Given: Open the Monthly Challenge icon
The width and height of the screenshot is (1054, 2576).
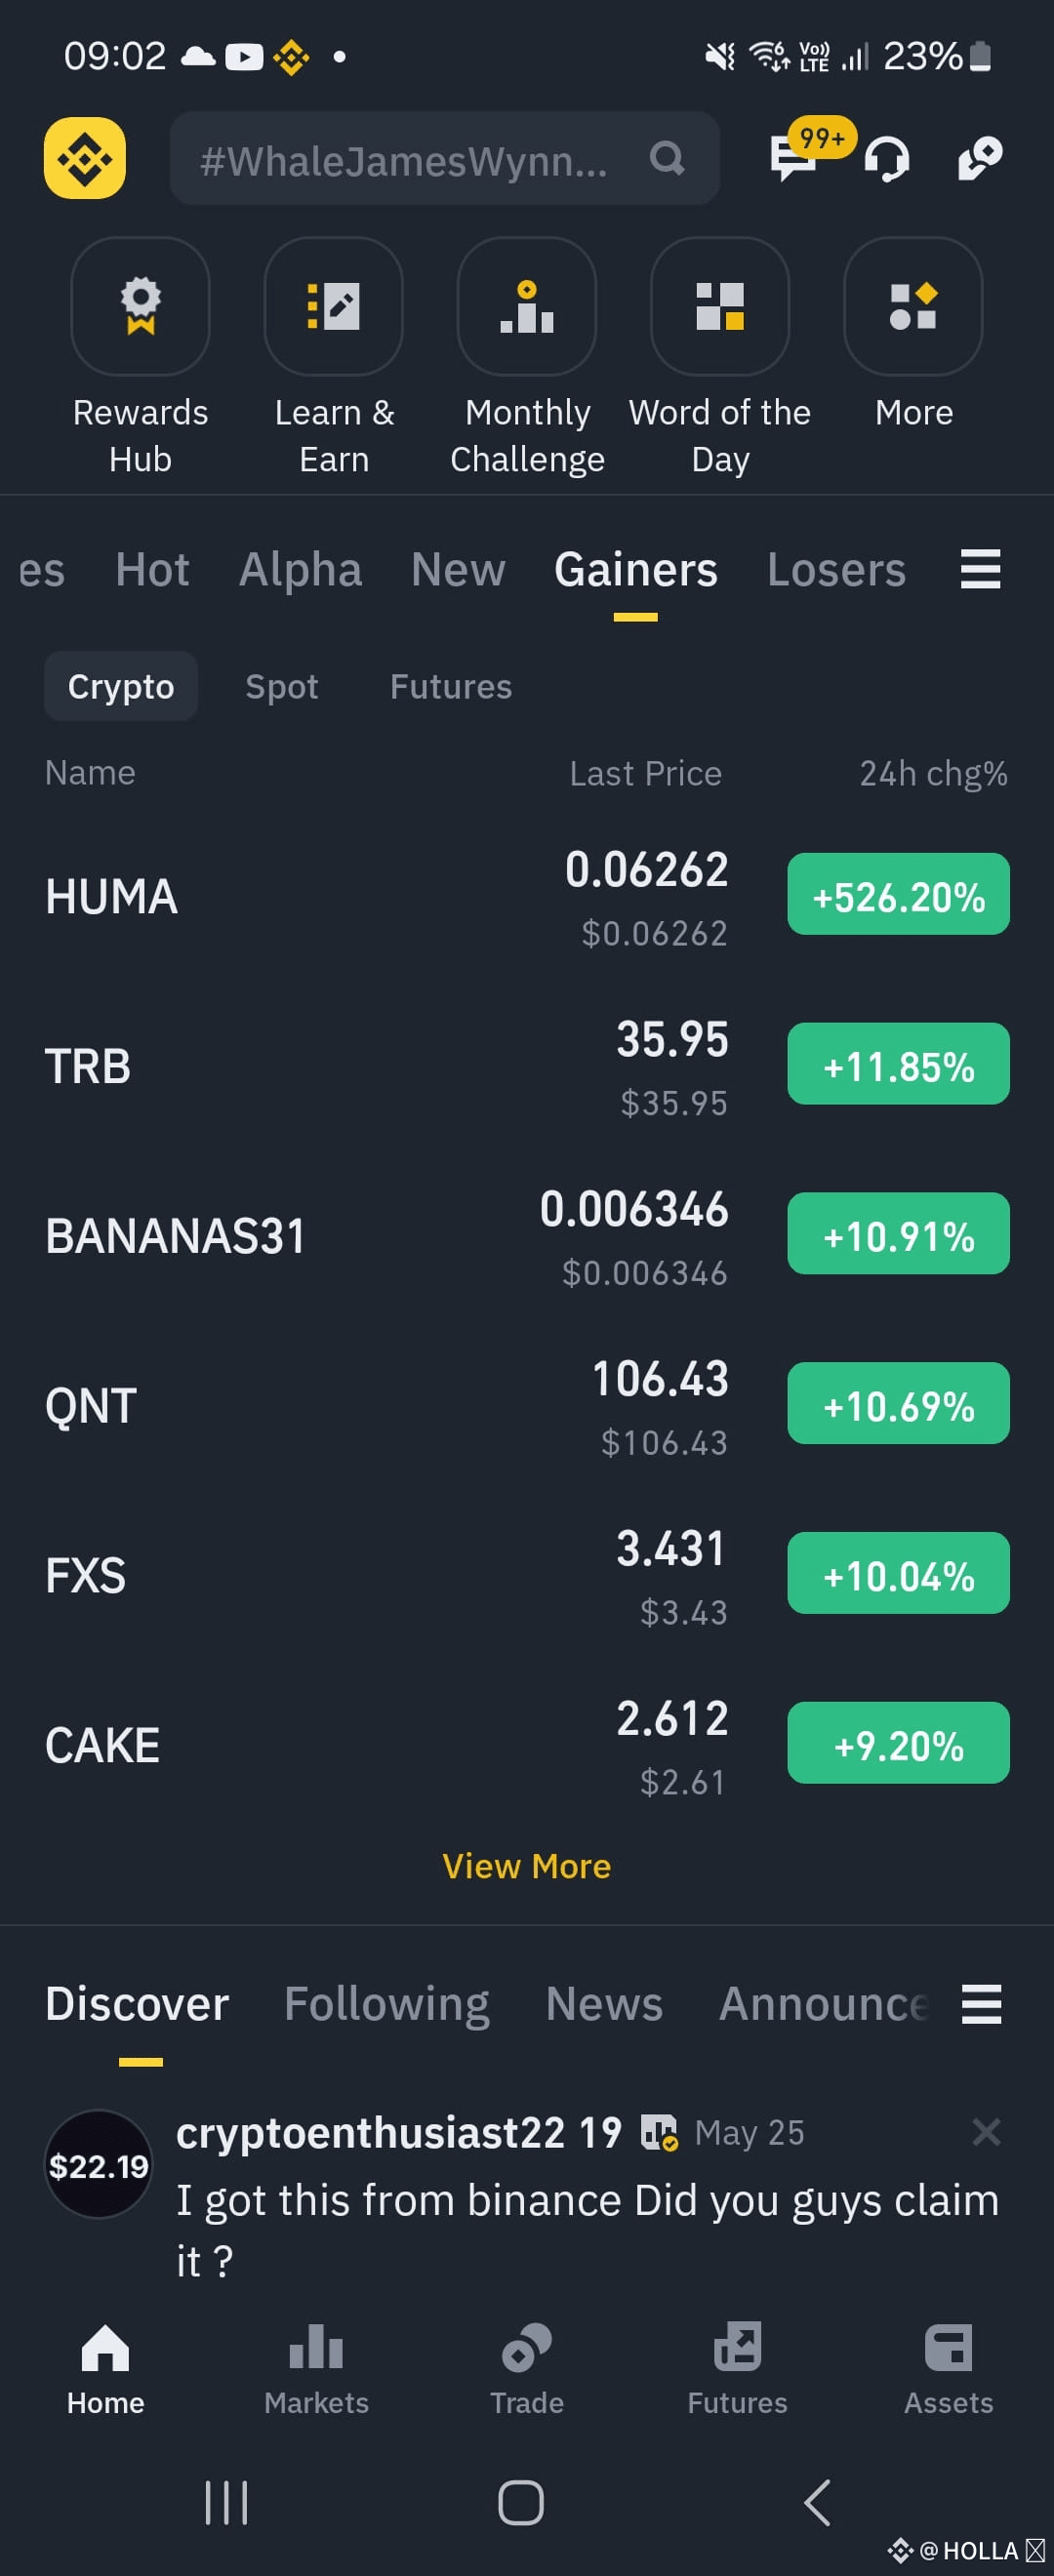Looking at the screenshot, I should (527, 306).
